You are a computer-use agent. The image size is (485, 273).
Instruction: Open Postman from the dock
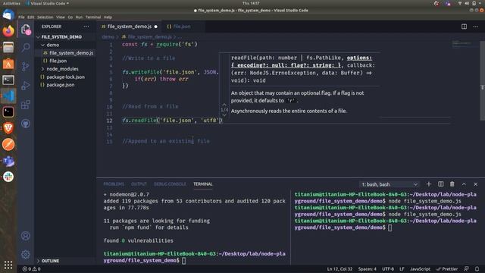8,144
